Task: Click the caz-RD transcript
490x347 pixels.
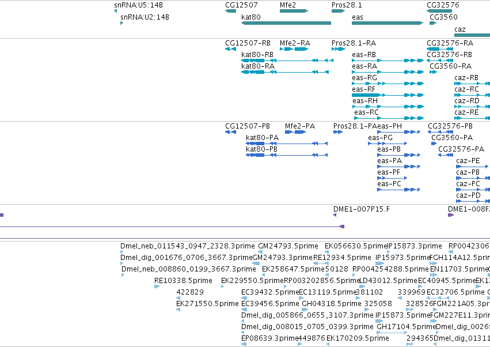Action: pos(472,107)
